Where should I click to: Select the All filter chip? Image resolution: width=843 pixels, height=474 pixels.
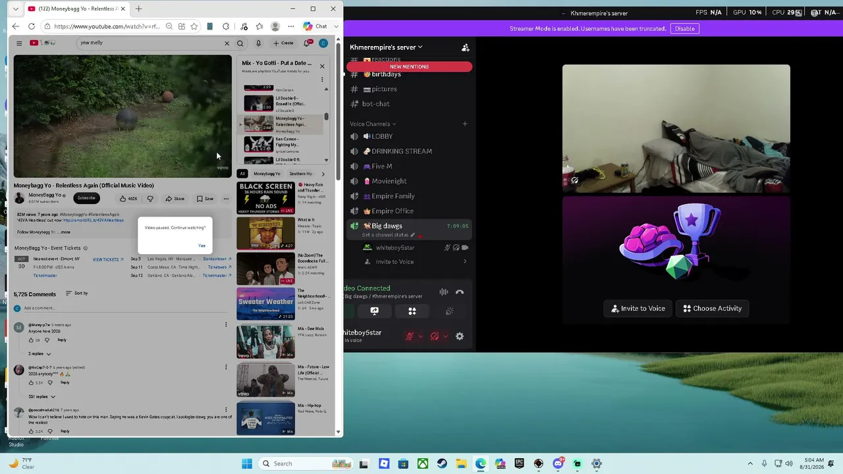[242, 174]
